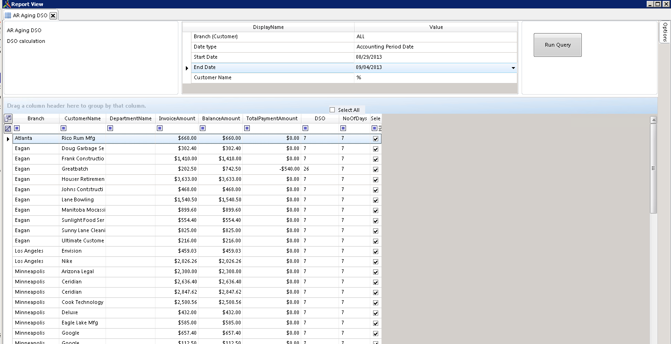Select the Greatbatch customer name cell

[83, 169]
